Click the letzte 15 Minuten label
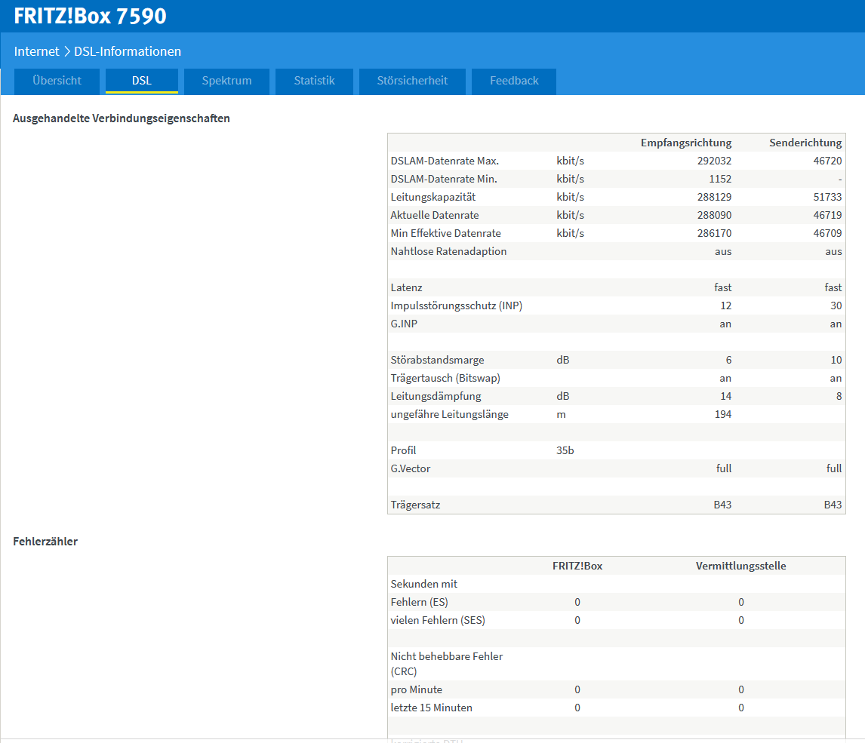 [432, 708]
